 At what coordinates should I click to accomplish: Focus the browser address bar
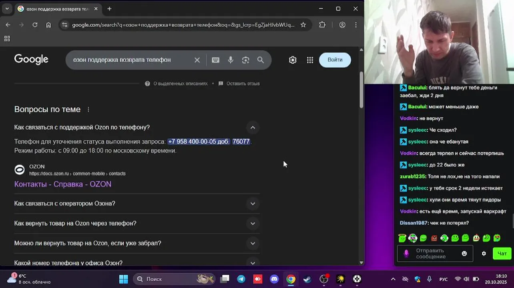tap(183, 25)
